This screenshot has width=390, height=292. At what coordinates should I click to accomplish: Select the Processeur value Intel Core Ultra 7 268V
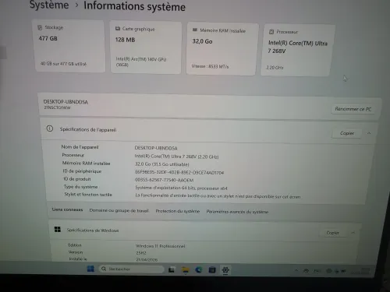click(x=176, y=157)
